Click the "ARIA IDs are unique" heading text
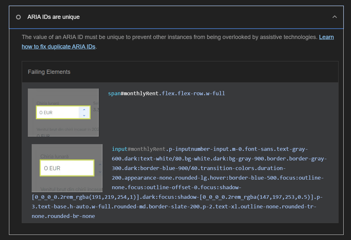351x240 pixels. point(53,17)
